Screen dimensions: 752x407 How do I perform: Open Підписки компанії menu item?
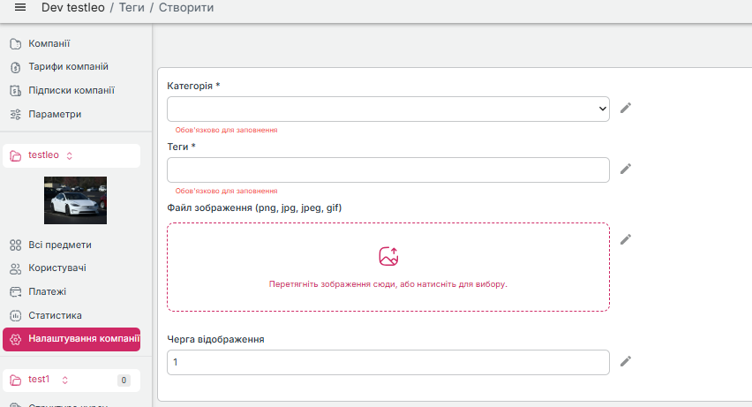[71, 91]
